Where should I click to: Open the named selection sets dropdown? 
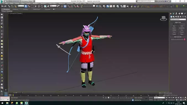(x=89, y=6)
